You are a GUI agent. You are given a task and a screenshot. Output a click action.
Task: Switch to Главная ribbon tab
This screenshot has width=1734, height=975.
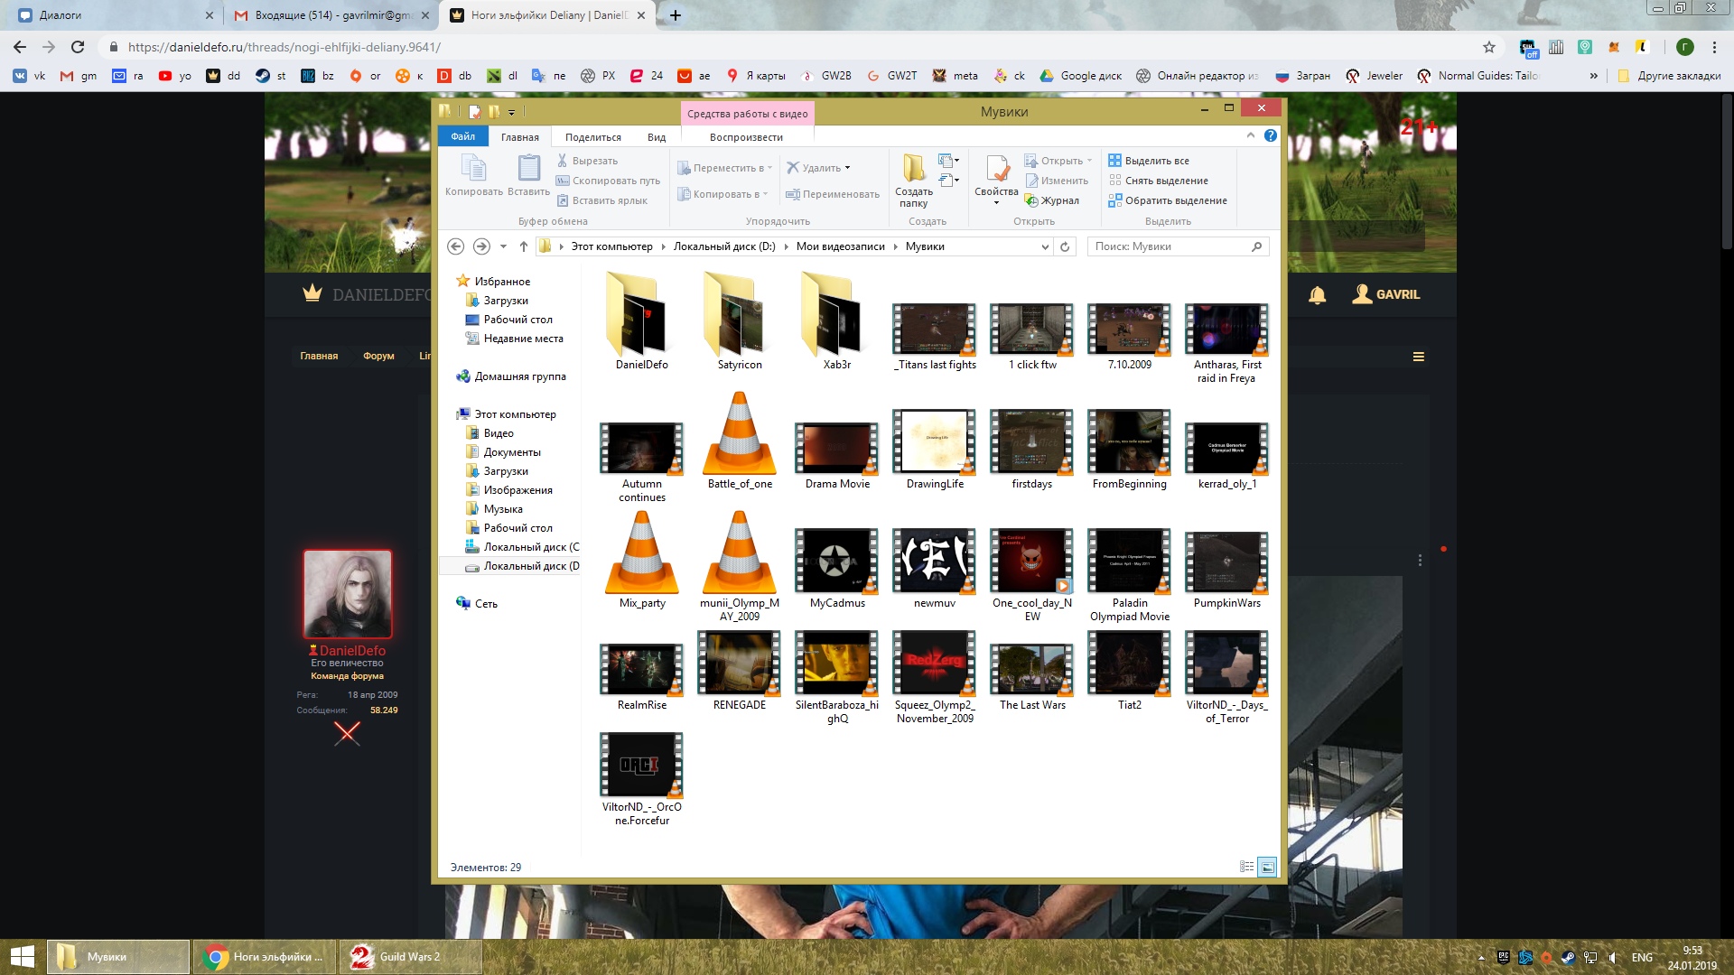(x=520, y=137)
